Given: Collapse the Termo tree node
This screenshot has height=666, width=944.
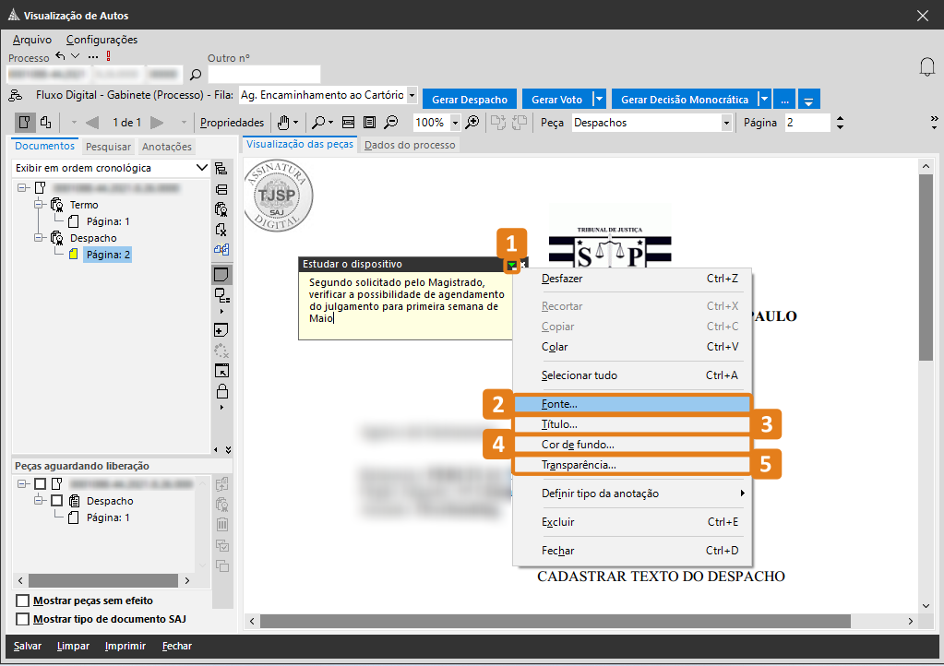Looking at the screenshot, I should click(40, 205).
